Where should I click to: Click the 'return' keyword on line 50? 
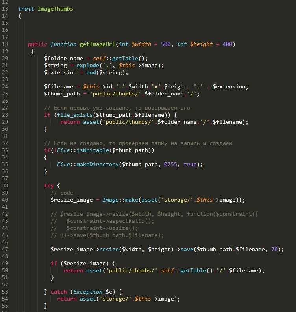coord(73,271)
